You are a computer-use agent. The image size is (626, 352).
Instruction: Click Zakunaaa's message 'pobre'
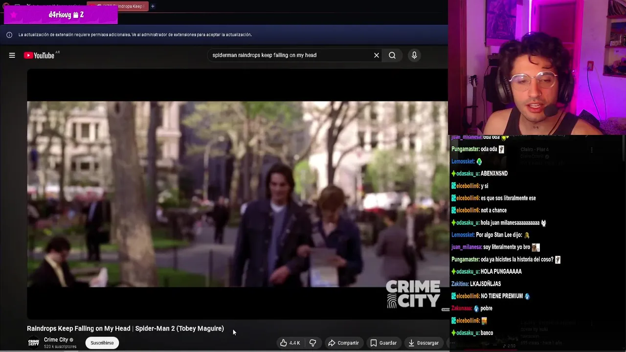pyautogui.click(x=486, y=308)
